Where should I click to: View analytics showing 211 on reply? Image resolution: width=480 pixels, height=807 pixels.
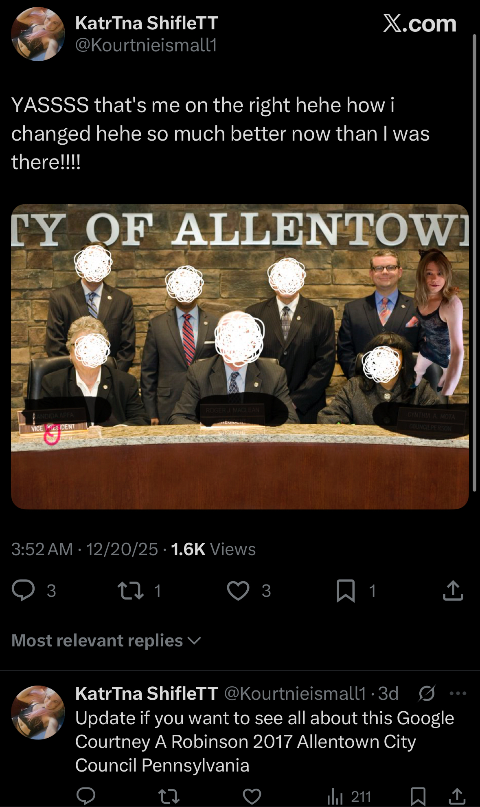pyautogui.click(x=349, y=796)
